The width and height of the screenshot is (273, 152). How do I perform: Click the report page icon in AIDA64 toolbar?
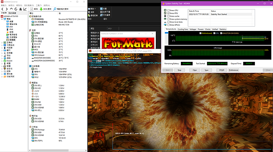[32, 9]
